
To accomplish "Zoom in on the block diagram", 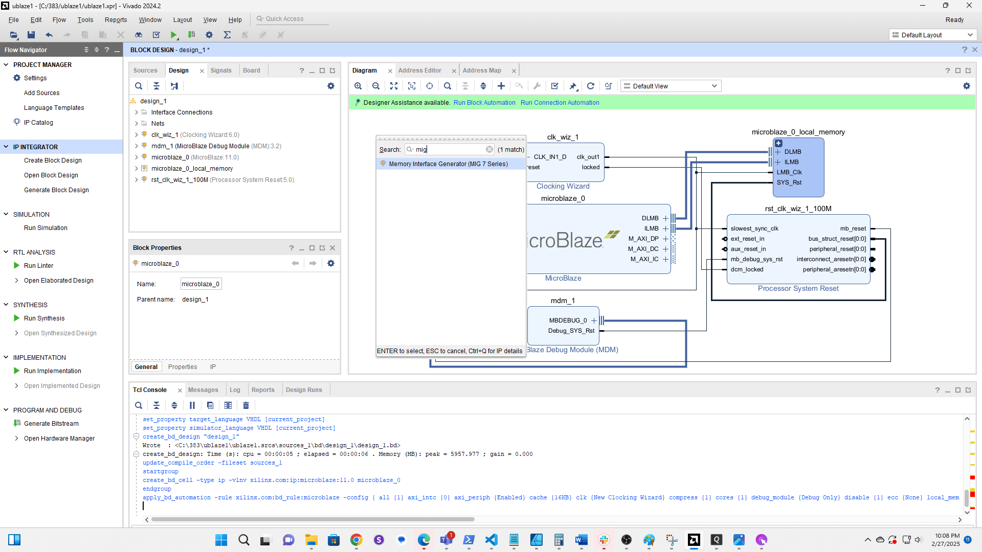I will pyautogui.click(x=358, y=86).
